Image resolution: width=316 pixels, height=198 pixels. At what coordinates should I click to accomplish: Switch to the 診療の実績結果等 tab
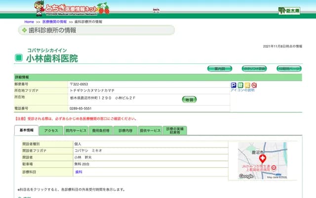(x=175, y=131)
